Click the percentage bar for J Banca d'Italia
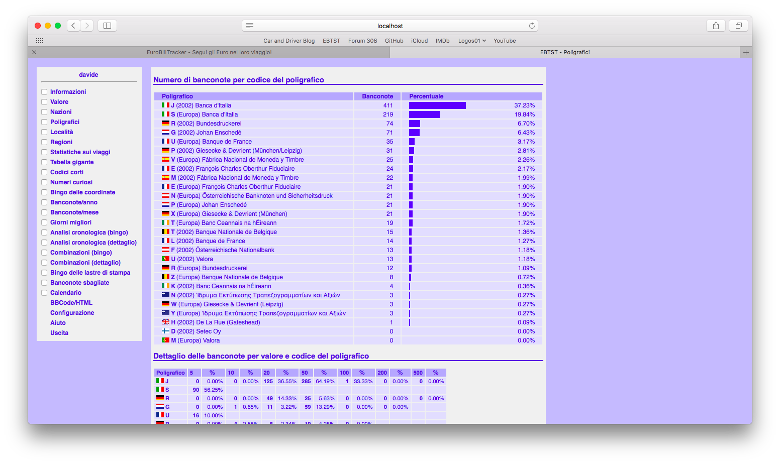Screen dimensions: 780x464 click(437, 105)
